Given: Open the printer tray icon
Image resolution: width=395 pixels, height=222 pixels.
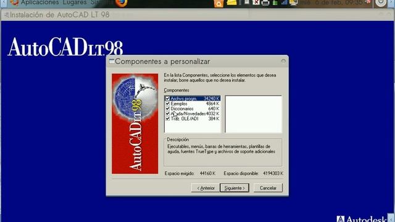Looking at the screenshot, I should click(265, 2).
